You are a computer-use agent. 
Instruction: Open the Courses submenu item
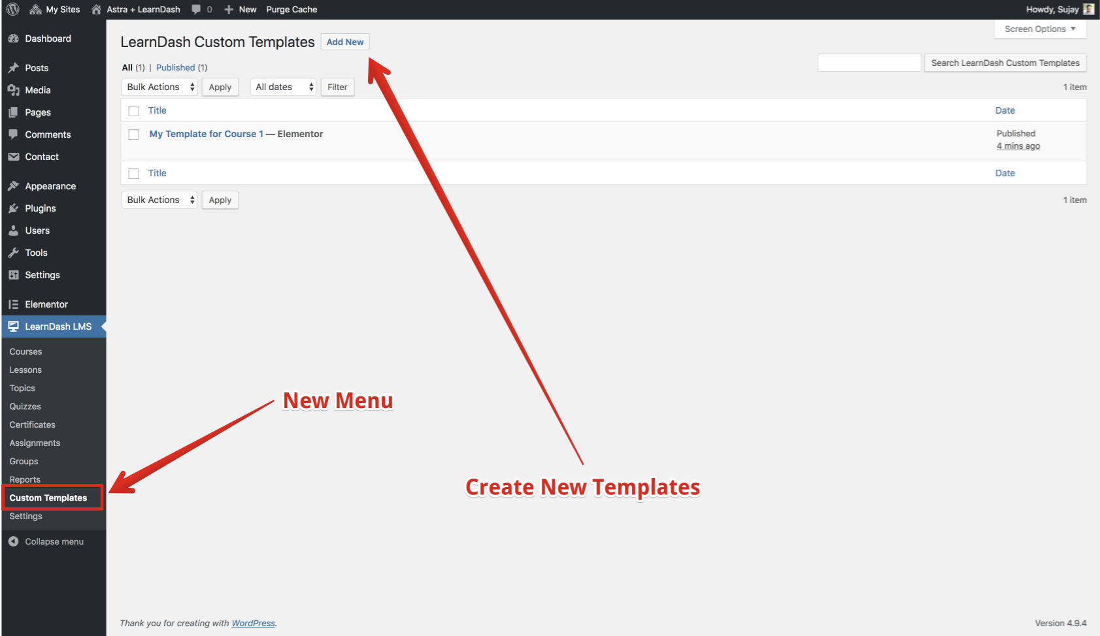pos(26,351)
